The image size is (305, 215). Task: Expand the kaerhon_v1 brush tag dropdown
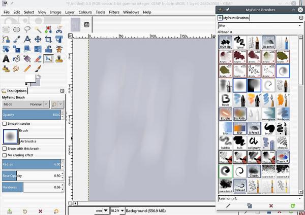click(x=299, y=198)
